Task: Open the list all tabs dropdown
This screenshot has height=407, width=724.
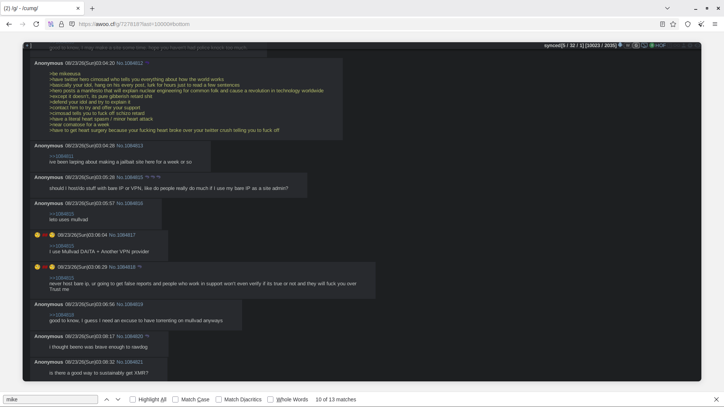Action: pyautogui.click(x=667, y=8)
